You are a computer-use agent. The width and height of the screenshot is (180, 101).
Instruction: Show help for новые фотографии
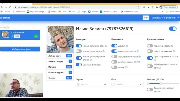tap(103, 51)
